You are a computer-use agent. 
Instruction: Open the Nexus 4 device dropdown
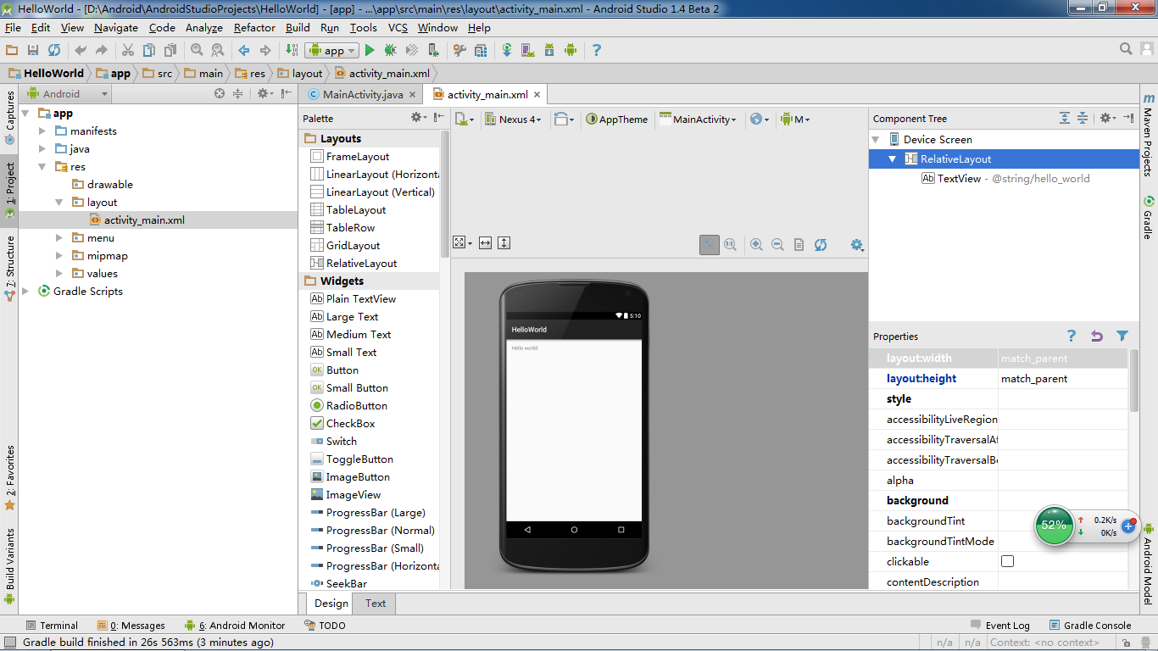pos(513,120)
